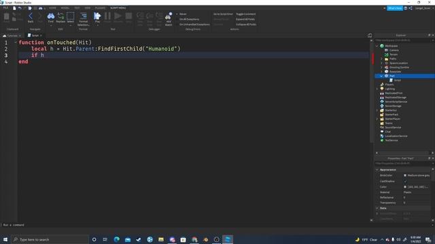The height and width of the screenshot is (244, 435).
Task: Click the undo arrow in quick-access bar
Action: 20,8
